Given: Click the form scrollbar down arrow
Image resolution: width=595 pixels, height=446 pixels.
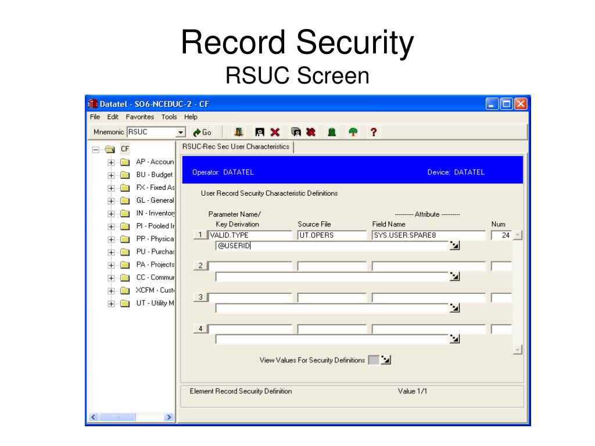Looking at the screenshot, I should (518, 349).
